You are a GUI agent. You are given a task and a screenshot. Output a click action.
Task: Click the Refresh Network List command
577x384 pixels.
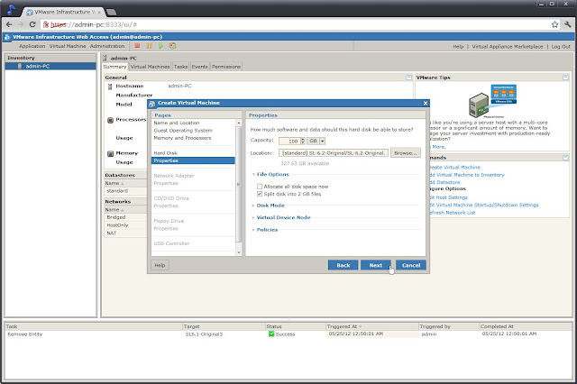[453, 213]
